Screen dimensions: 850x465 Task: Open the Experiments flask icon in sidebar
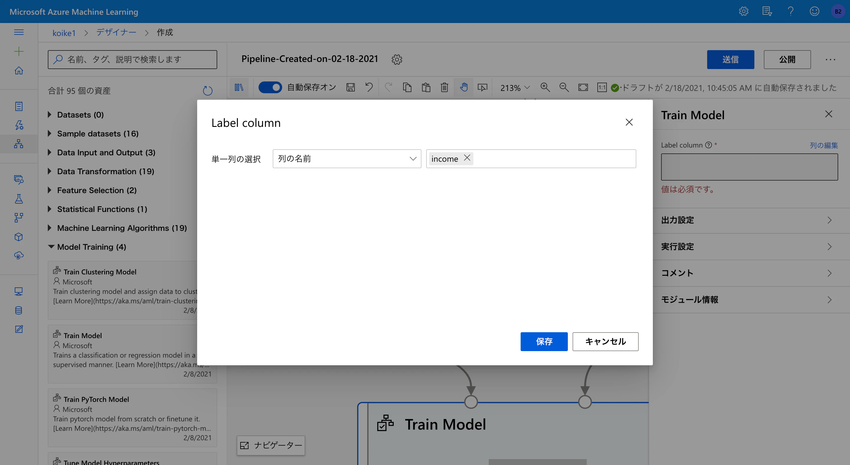pyautogui.click(x=19, y=199)
